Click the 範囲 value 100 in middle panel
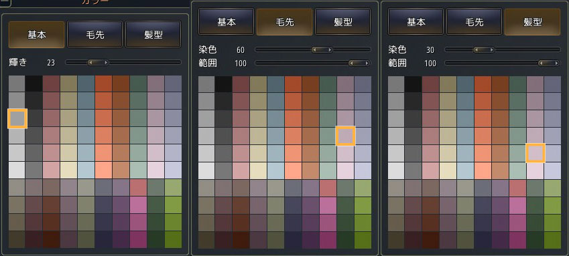This screenshot has height=256, width=569. 240,63
